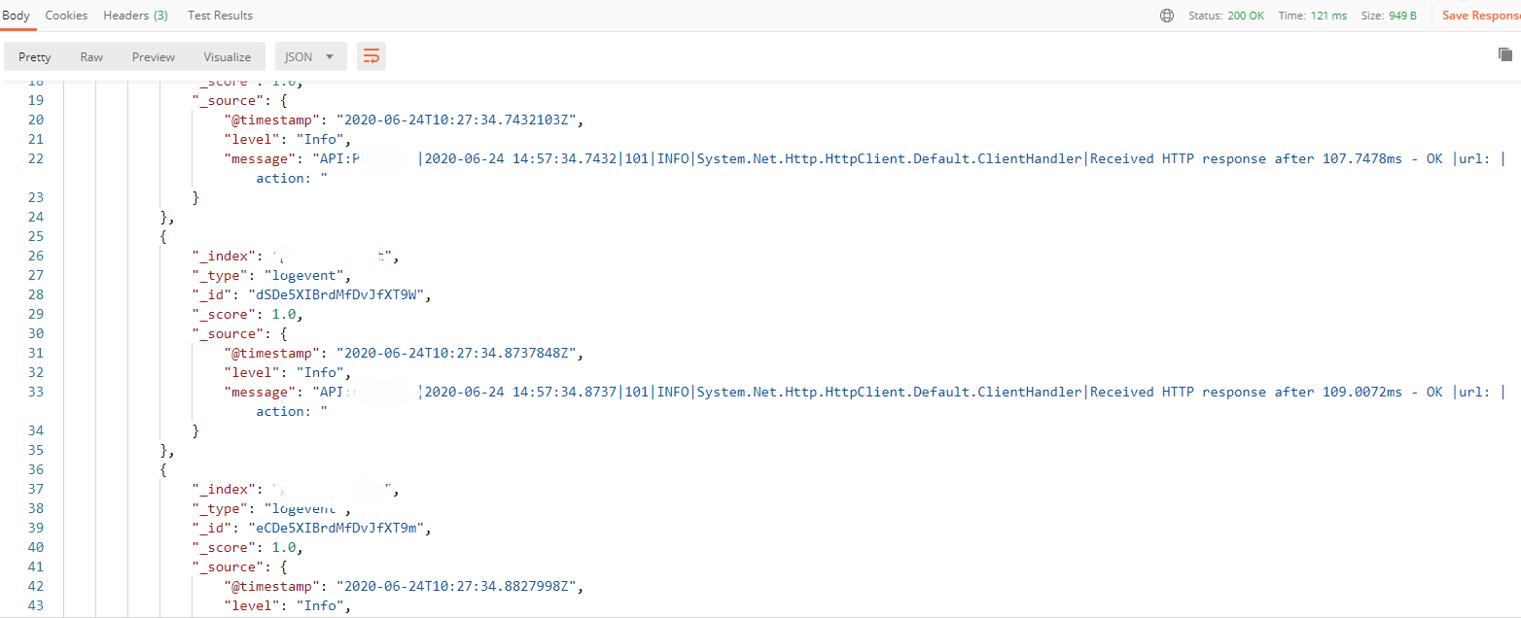Select the Visualize view option
The height and width of the screenshot is (618, 1521).
(228, 57)
